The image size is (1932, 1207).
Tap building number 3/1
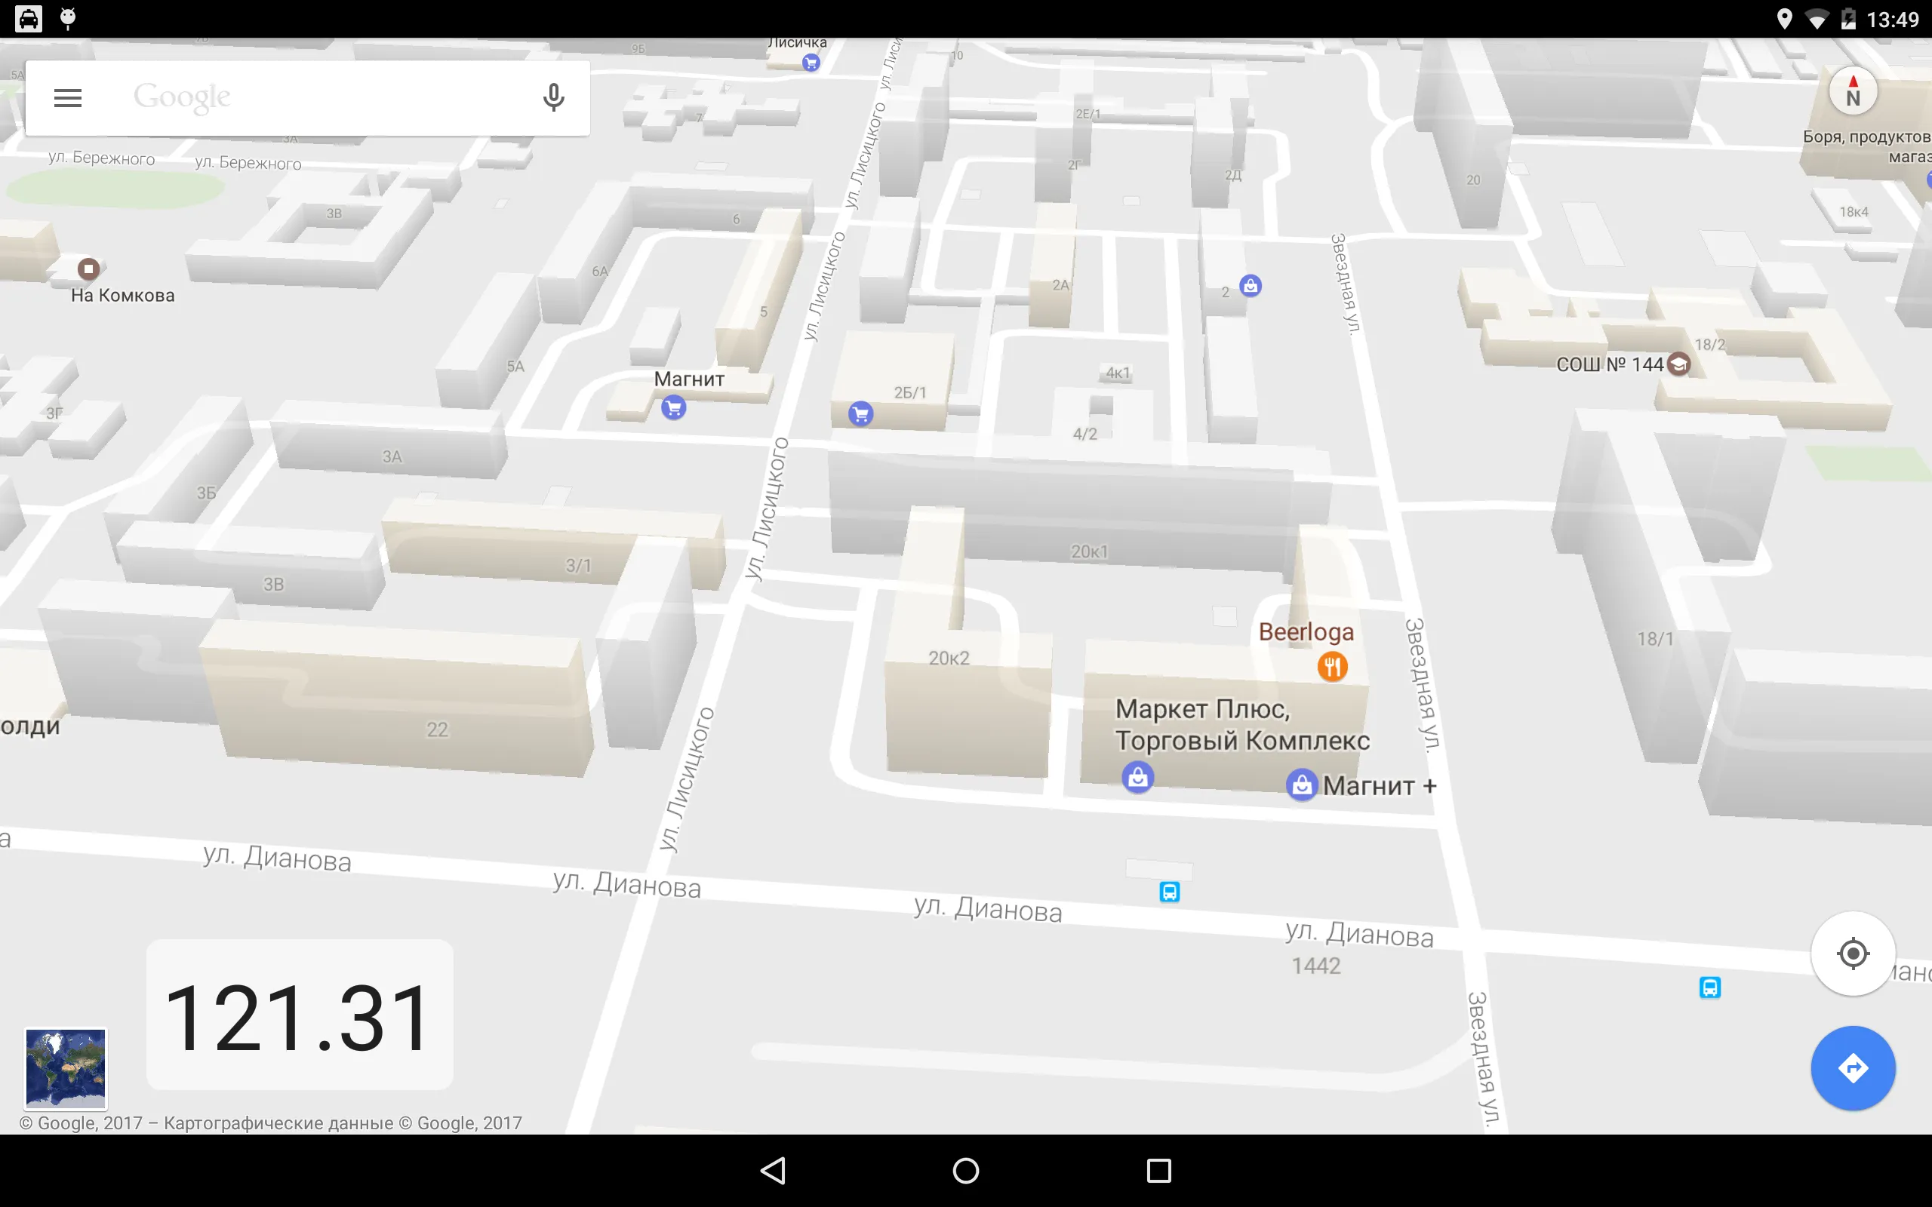coord(579,566)
